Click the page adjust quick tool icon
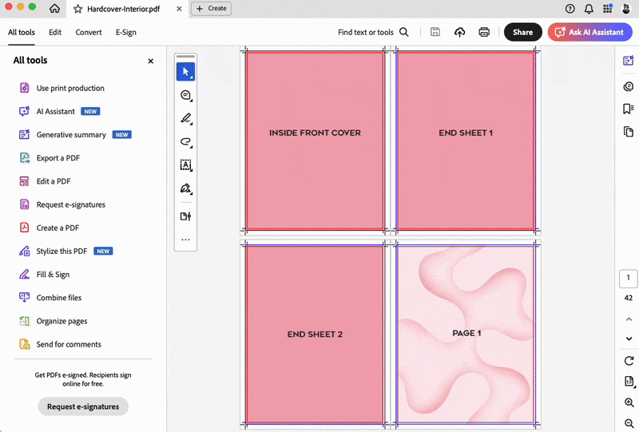Viewport: 639px width, 432px height. tap(185, 216)
